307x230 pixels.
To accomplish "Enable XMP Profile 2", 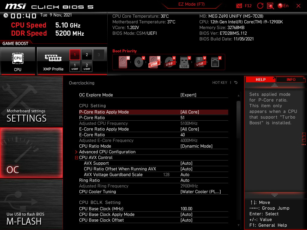I will coord(87,55).
